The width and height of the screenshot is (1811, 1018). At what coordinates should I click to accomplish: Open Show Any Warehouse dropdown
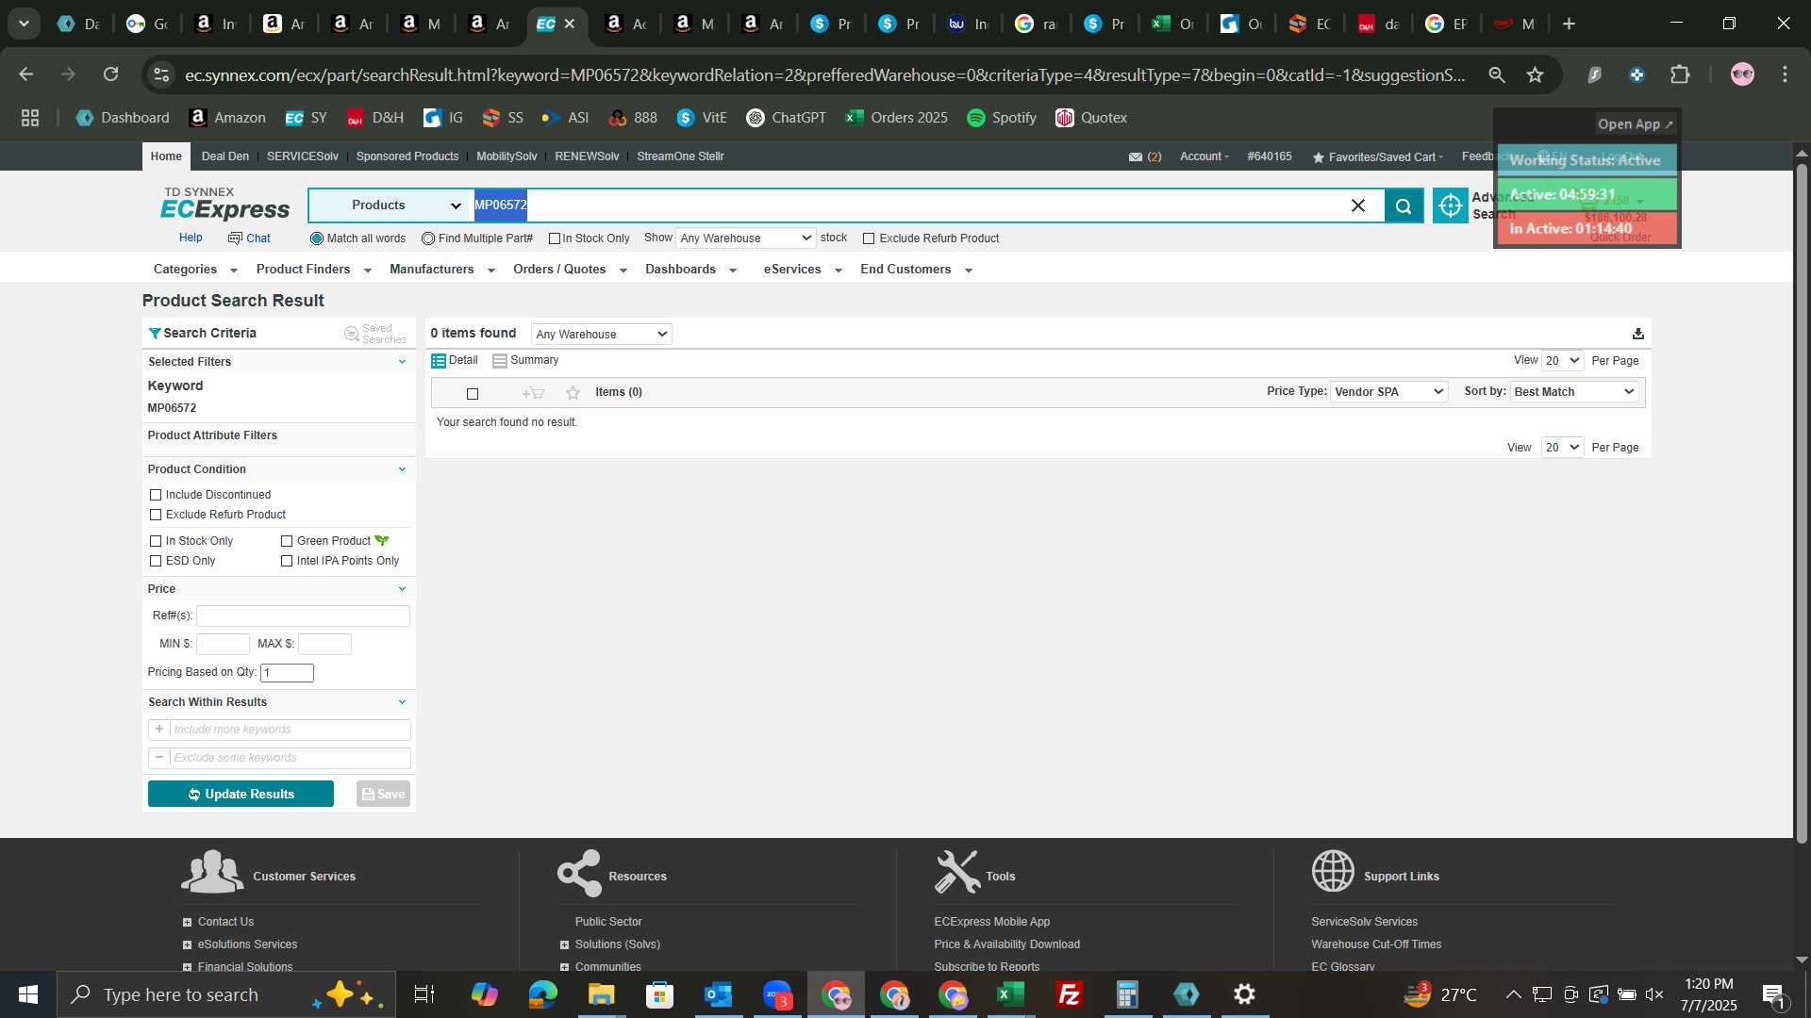pyautogui.click(x=745, y=238)
